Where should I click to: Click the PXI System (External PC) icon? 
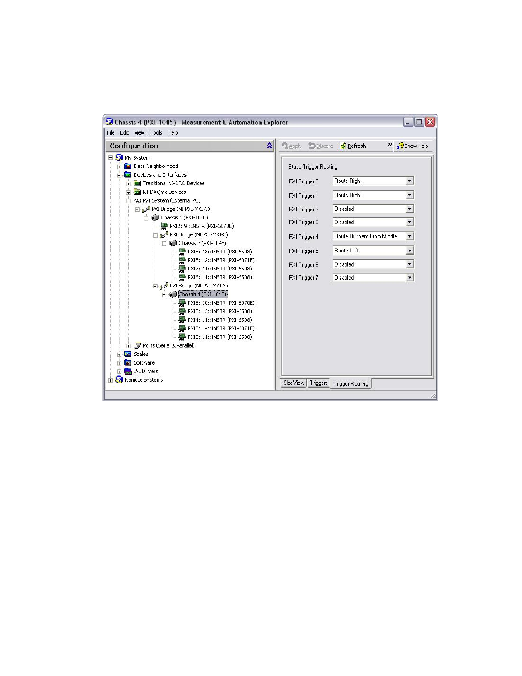(x=137, y=200)
